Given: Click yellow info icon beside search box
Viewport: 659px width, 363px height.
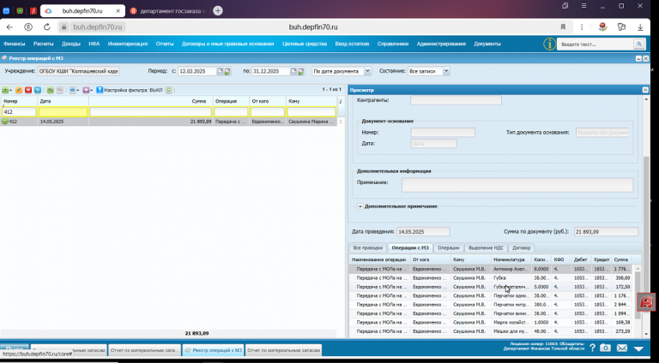Looking at the screenshot, I should tap(549, 44).
